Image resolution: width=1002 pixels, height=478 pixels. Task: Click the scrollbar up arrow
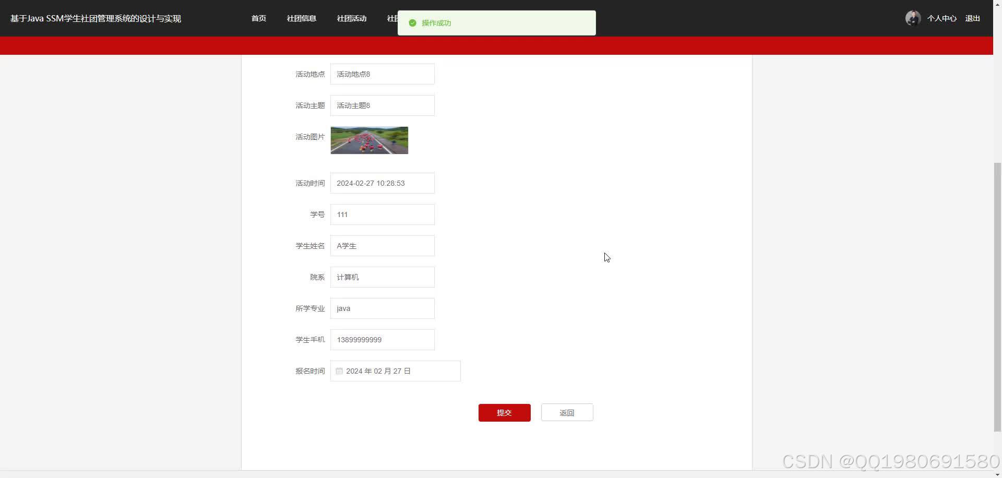pyautogui.click(x=997, y=4)
